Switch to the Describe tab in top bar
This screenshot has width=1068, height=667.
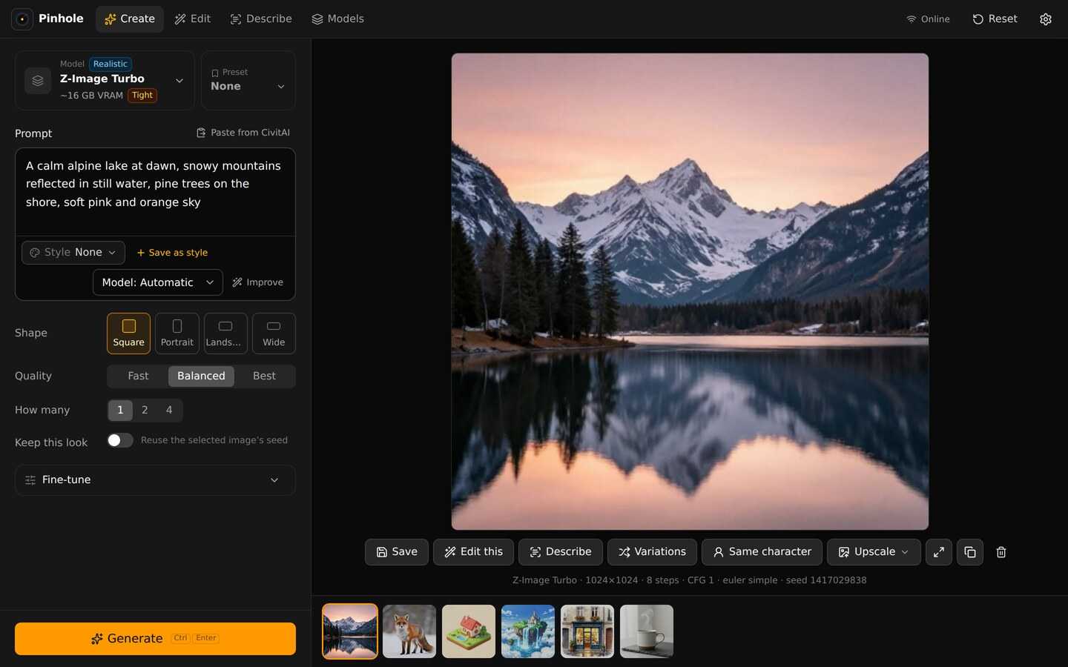pyautogui.click(x=261, y=19)
